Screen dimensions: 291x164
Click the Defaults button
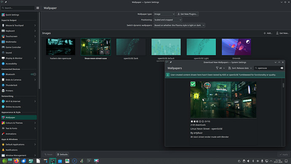pyautogui.click(x=62, y=154)
